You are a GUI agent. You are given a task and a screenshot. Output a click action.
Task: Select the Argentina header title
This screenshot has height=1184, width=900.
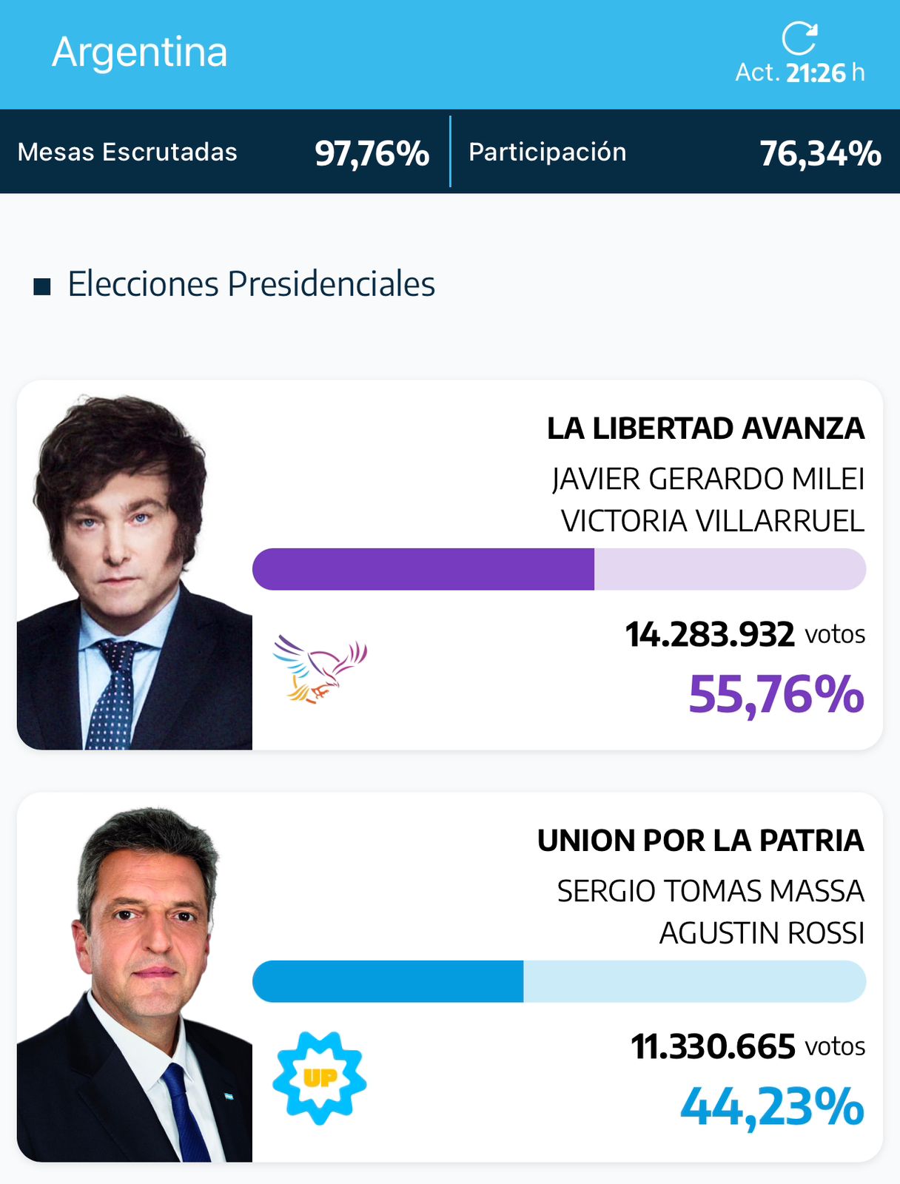pyautogui.click(x=140, y=53)
